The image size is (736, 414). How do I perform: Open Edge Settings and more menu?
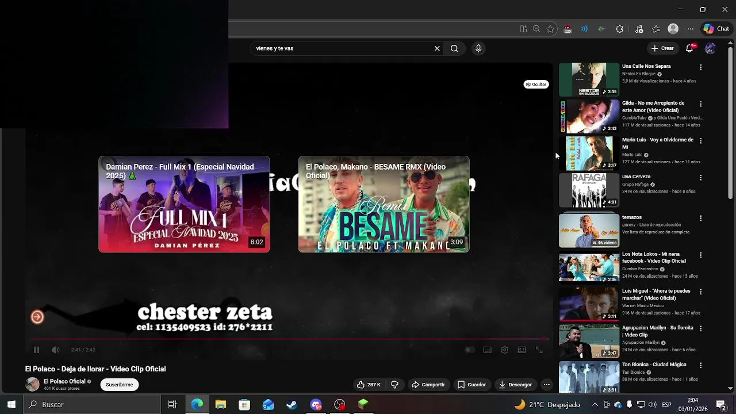(691, 29)
